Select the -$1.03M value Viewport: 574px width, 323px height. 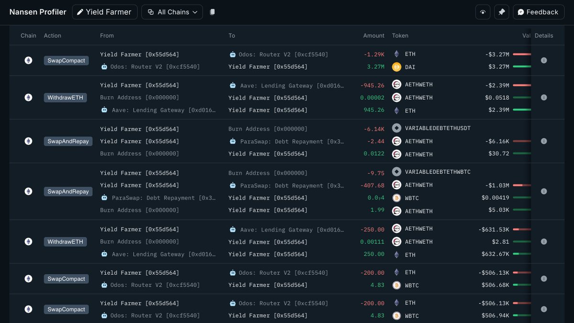497,185
